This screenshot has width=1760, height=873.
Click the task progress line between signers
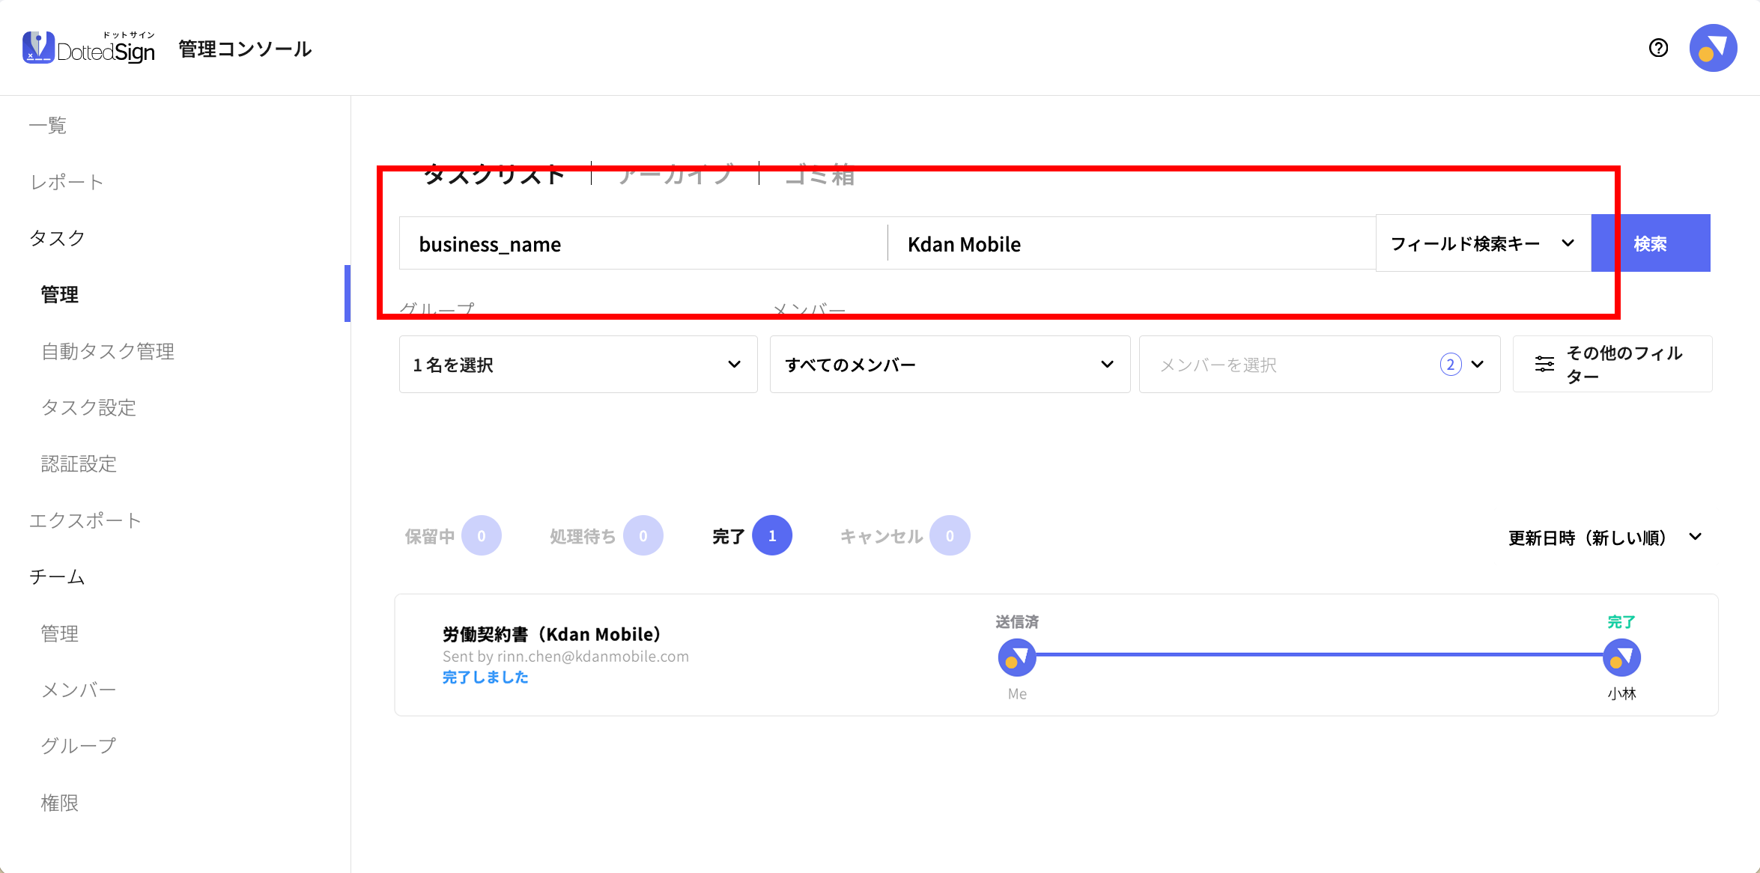(x=1320, y=655)
